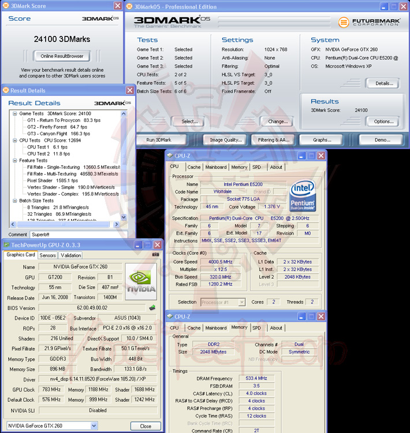Click the Close button in GPU-Z
Screen dimensions: 410x433
(x=146, y=426)
